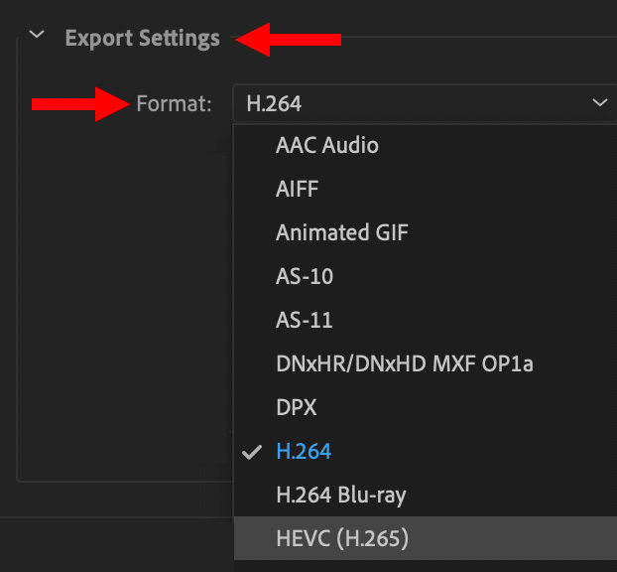Choose AIFF from the format list
The image size is (617, 572).
tap(426, 189)
